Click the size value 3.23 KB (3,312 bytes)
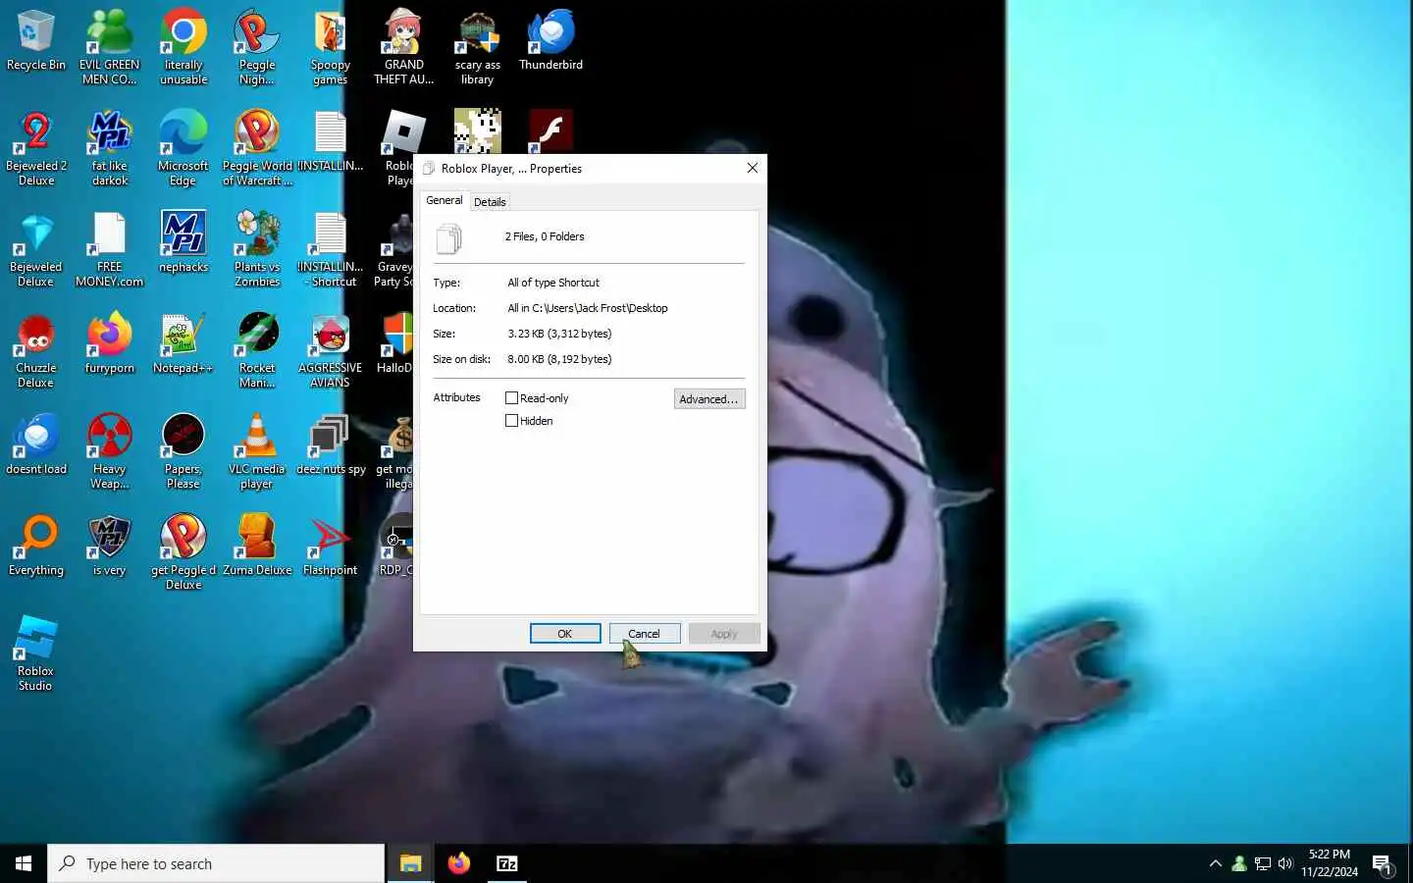Viewport: 1413px width, 883px height. pyautogui.click(x=559, y=334)
